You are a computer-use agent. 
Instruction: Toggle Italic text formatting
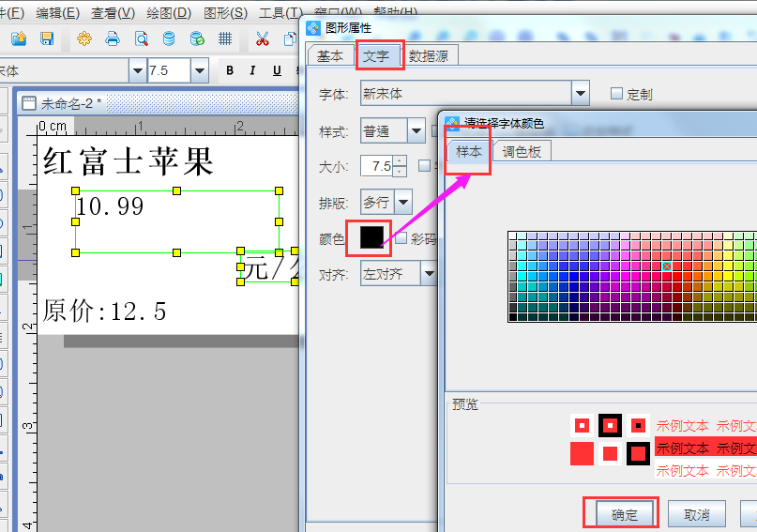[253, 70]
